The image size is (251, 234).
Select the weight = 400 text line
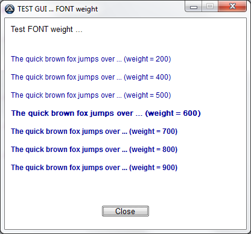[x=91, y=77]
